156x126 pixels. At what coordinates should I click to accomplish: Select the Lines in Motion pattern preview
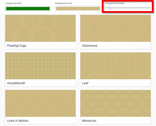(x=40, y=103)
